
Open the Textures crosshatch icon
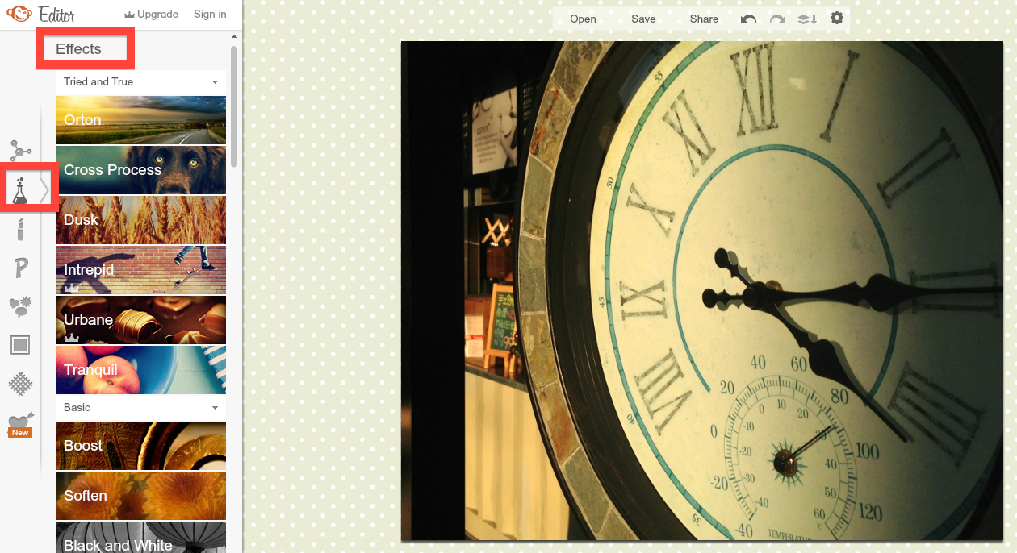[20, 384]
